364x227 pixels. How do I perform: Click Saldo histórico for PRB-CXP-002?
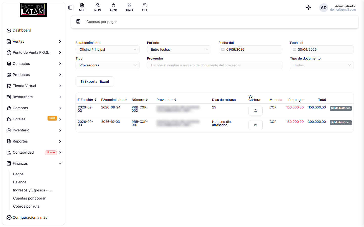pyautogui.click(x=341, y=108)
